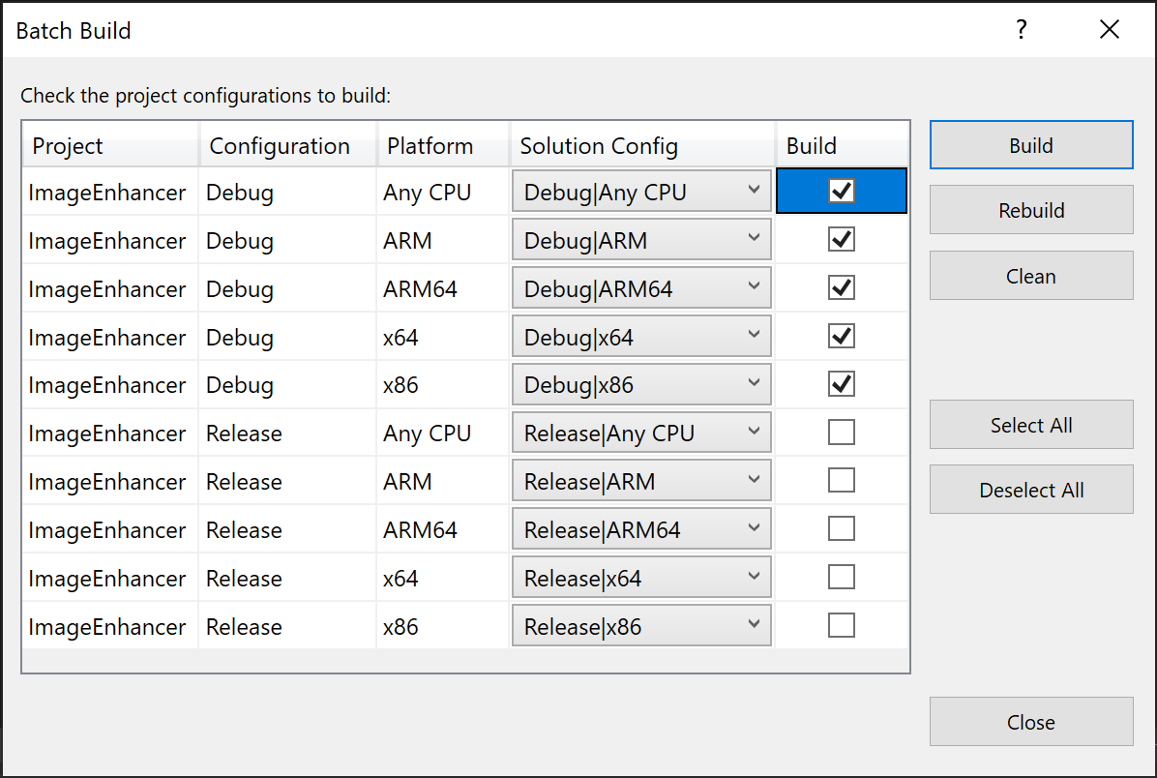Open the Release|ARM64 solution config dropdown

[x=641, y=529]
